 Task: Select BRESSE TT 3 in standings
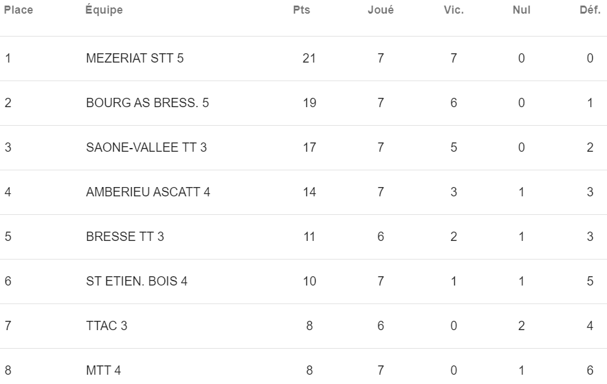[125, 237]
